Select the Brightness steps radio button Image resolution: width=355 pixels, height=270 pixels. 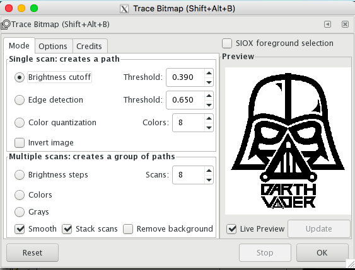(20, 175)
